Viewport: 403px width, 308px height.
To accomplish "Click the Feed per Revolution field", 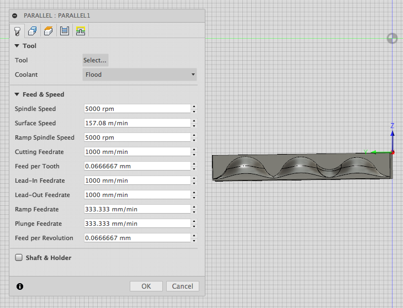I will 137,238.
